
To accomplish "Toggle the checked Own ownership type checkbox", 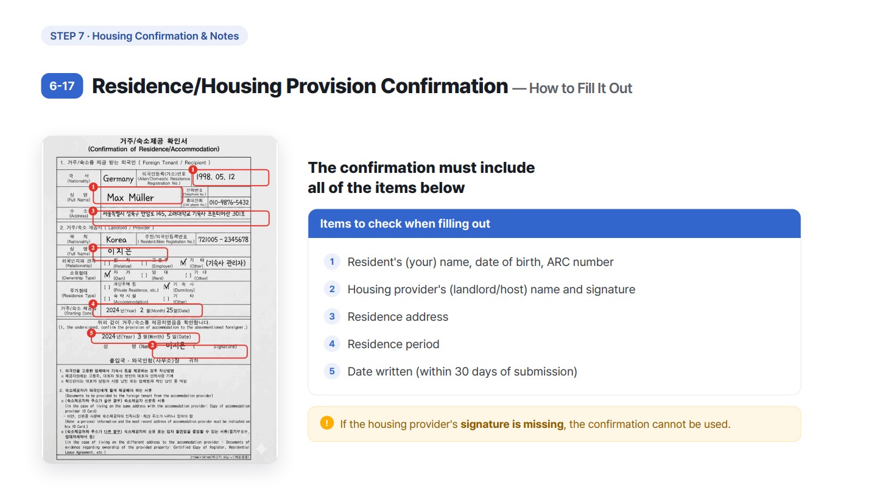I will pos(107,274).
